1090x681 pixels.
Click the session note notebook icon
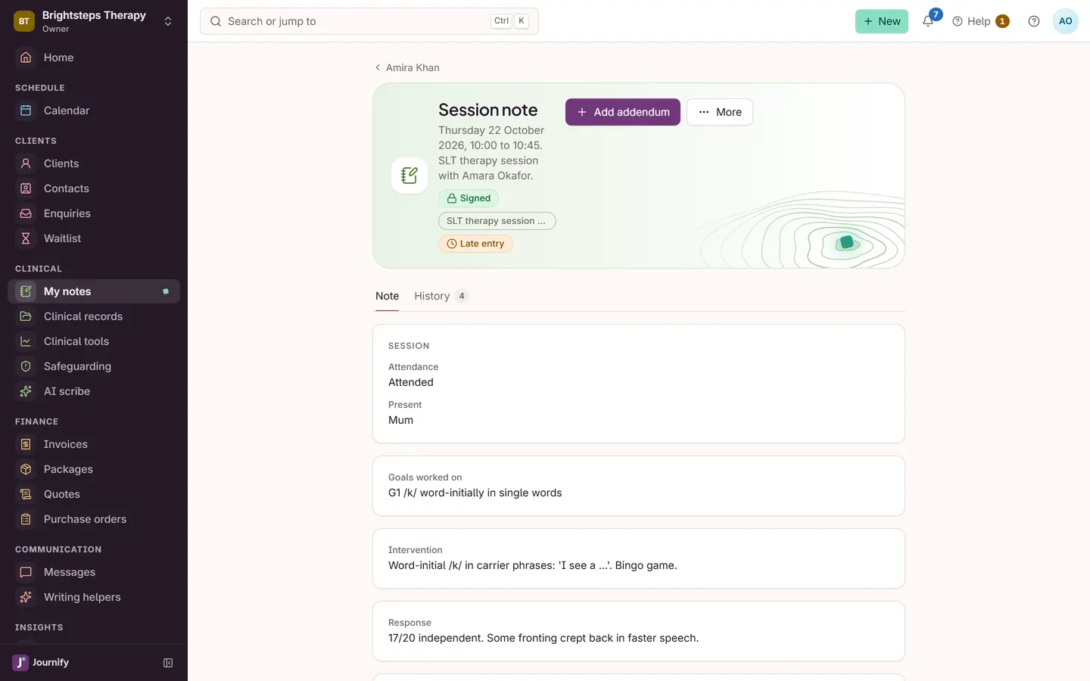click(x=410, y=176)
